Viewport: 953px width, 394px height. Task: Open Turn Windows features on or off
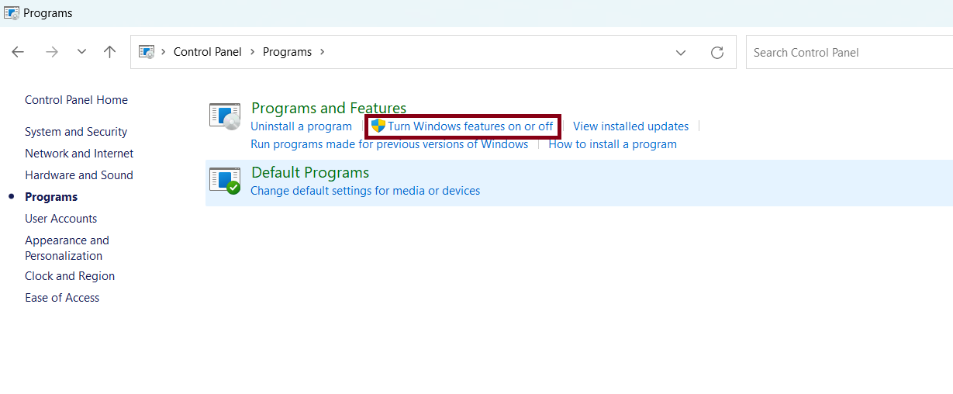471,126
